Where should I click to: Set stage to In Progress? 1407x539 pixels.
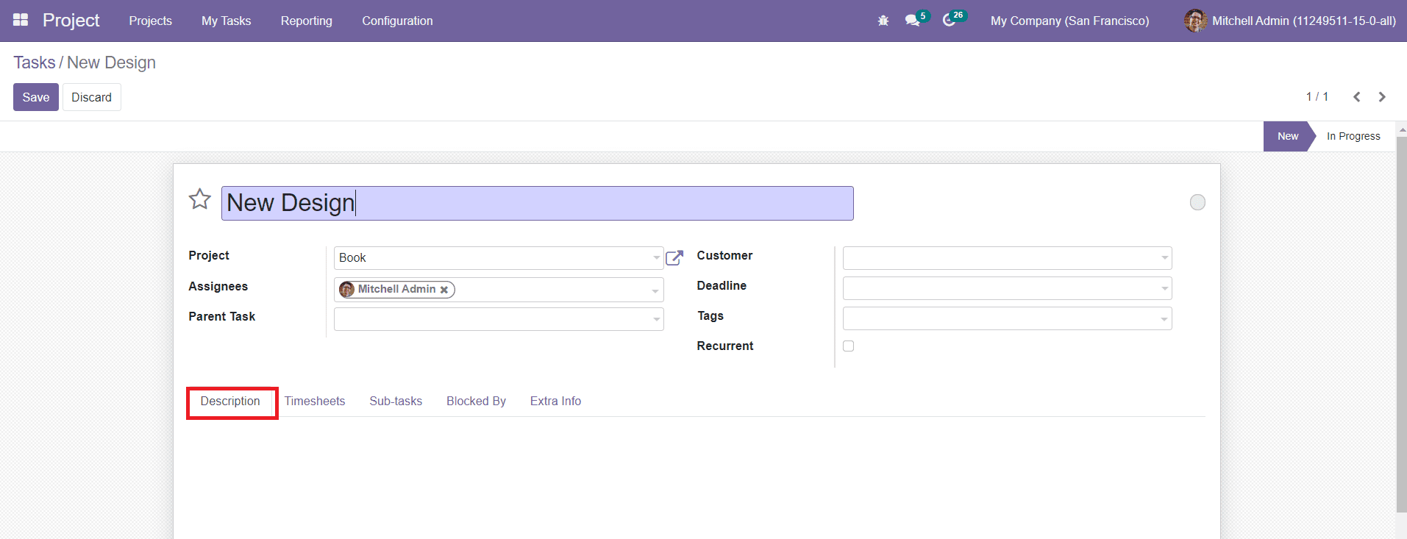1353,136
